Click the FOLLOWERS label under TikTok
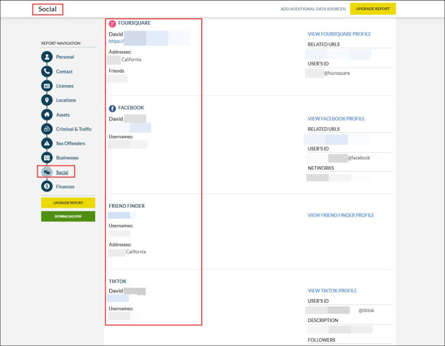This screenshot has width=445, height=346. [321, 340]
